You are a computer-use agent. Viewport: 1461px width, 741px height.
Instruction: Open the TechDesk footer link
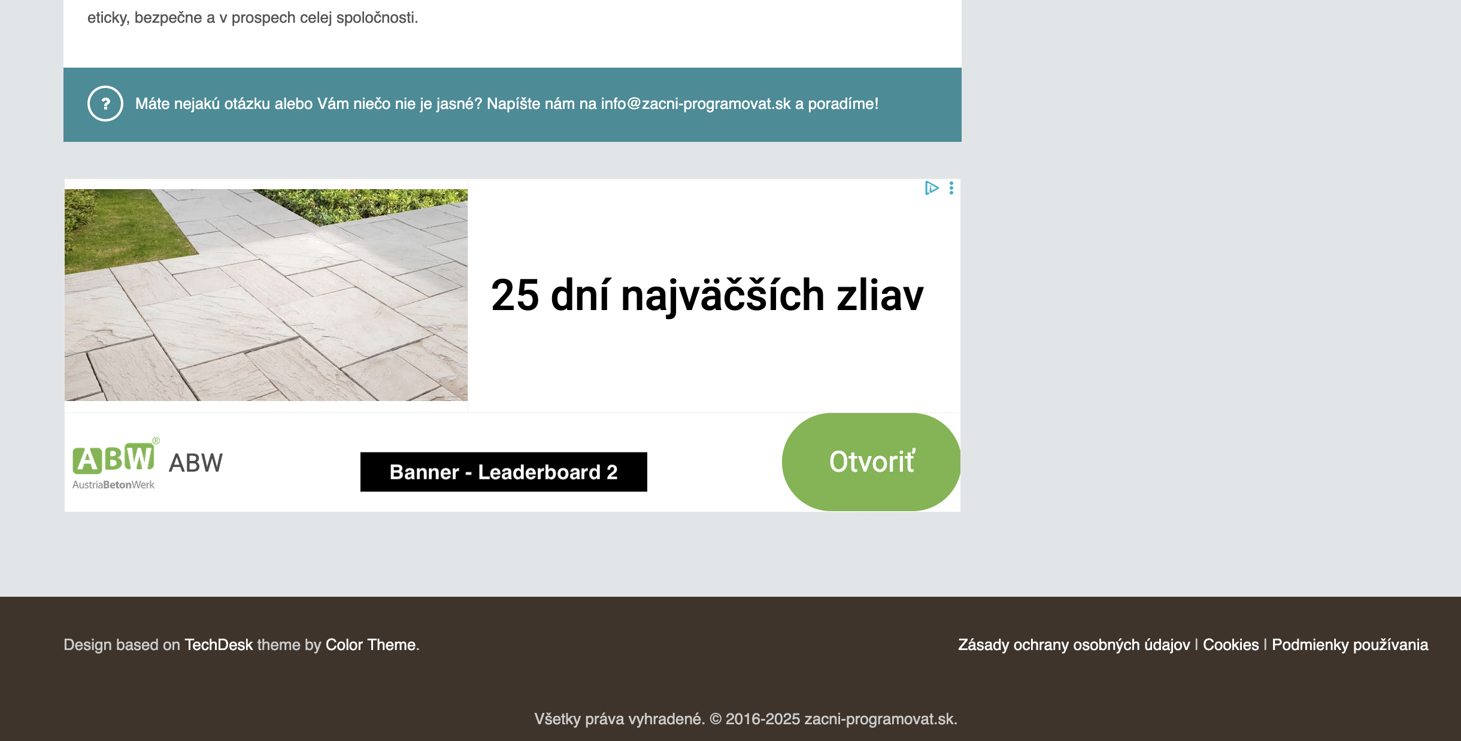(x=219, y=645)
